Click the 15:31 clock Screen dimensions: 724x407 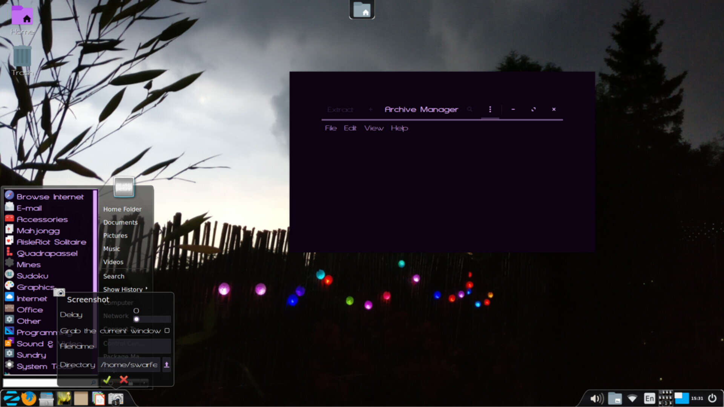click(697, 398)
